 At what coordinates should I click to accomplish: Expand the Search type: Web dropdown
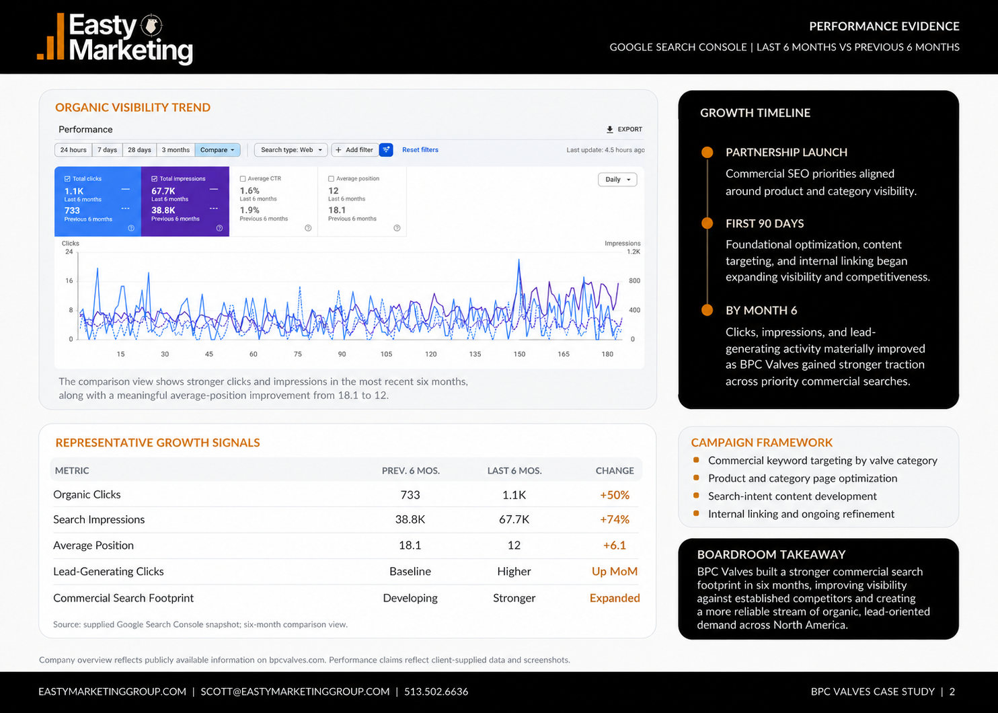click(291, 150)
